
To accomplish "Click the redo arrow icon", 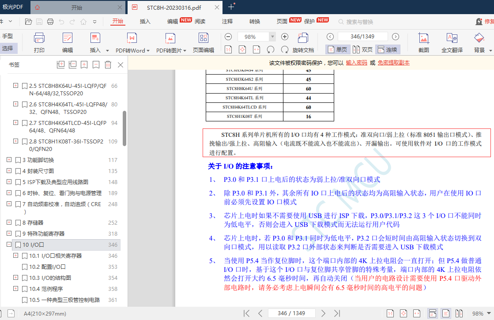I will (72, 22).
